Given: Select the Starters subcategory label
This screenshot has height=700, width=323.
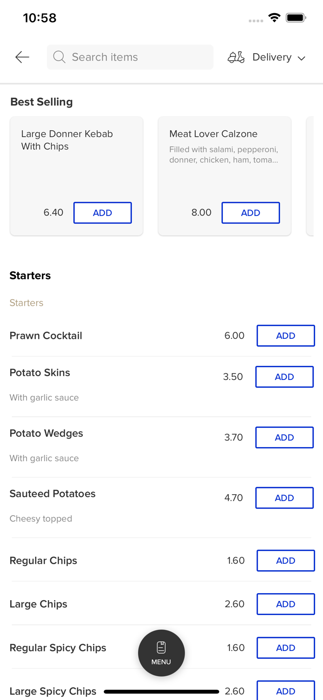Looking at the screenshot, I should [x=27, y=303].
